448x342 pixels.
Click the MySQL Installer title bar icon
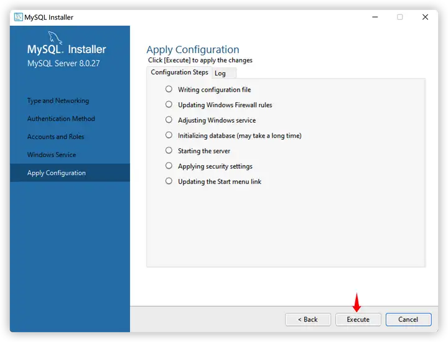[x=18, y=17]
